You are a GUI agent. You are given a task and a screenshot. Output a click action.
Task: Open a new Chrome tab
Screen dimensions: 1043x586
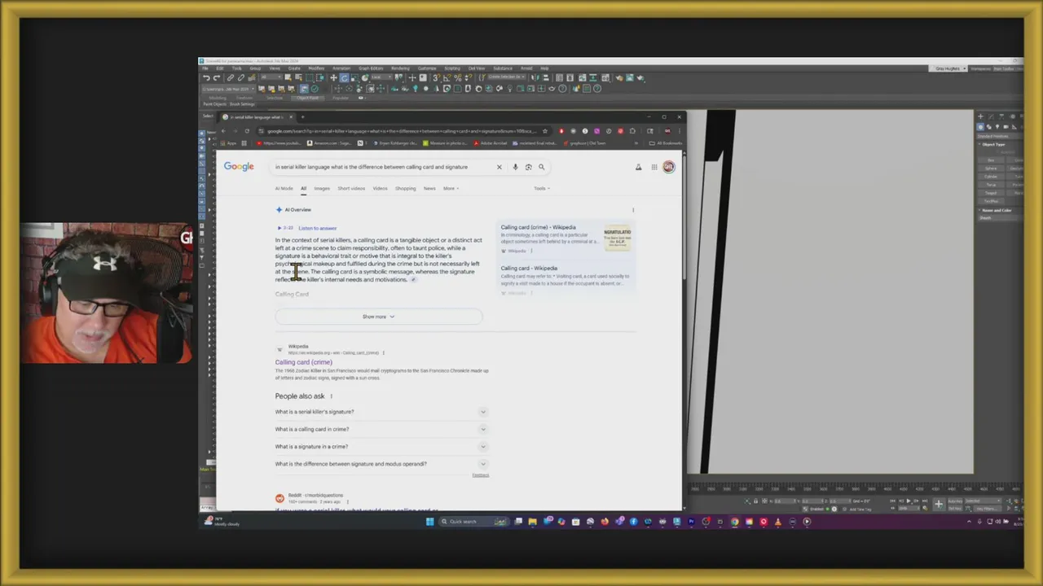(x=301, y=116)
